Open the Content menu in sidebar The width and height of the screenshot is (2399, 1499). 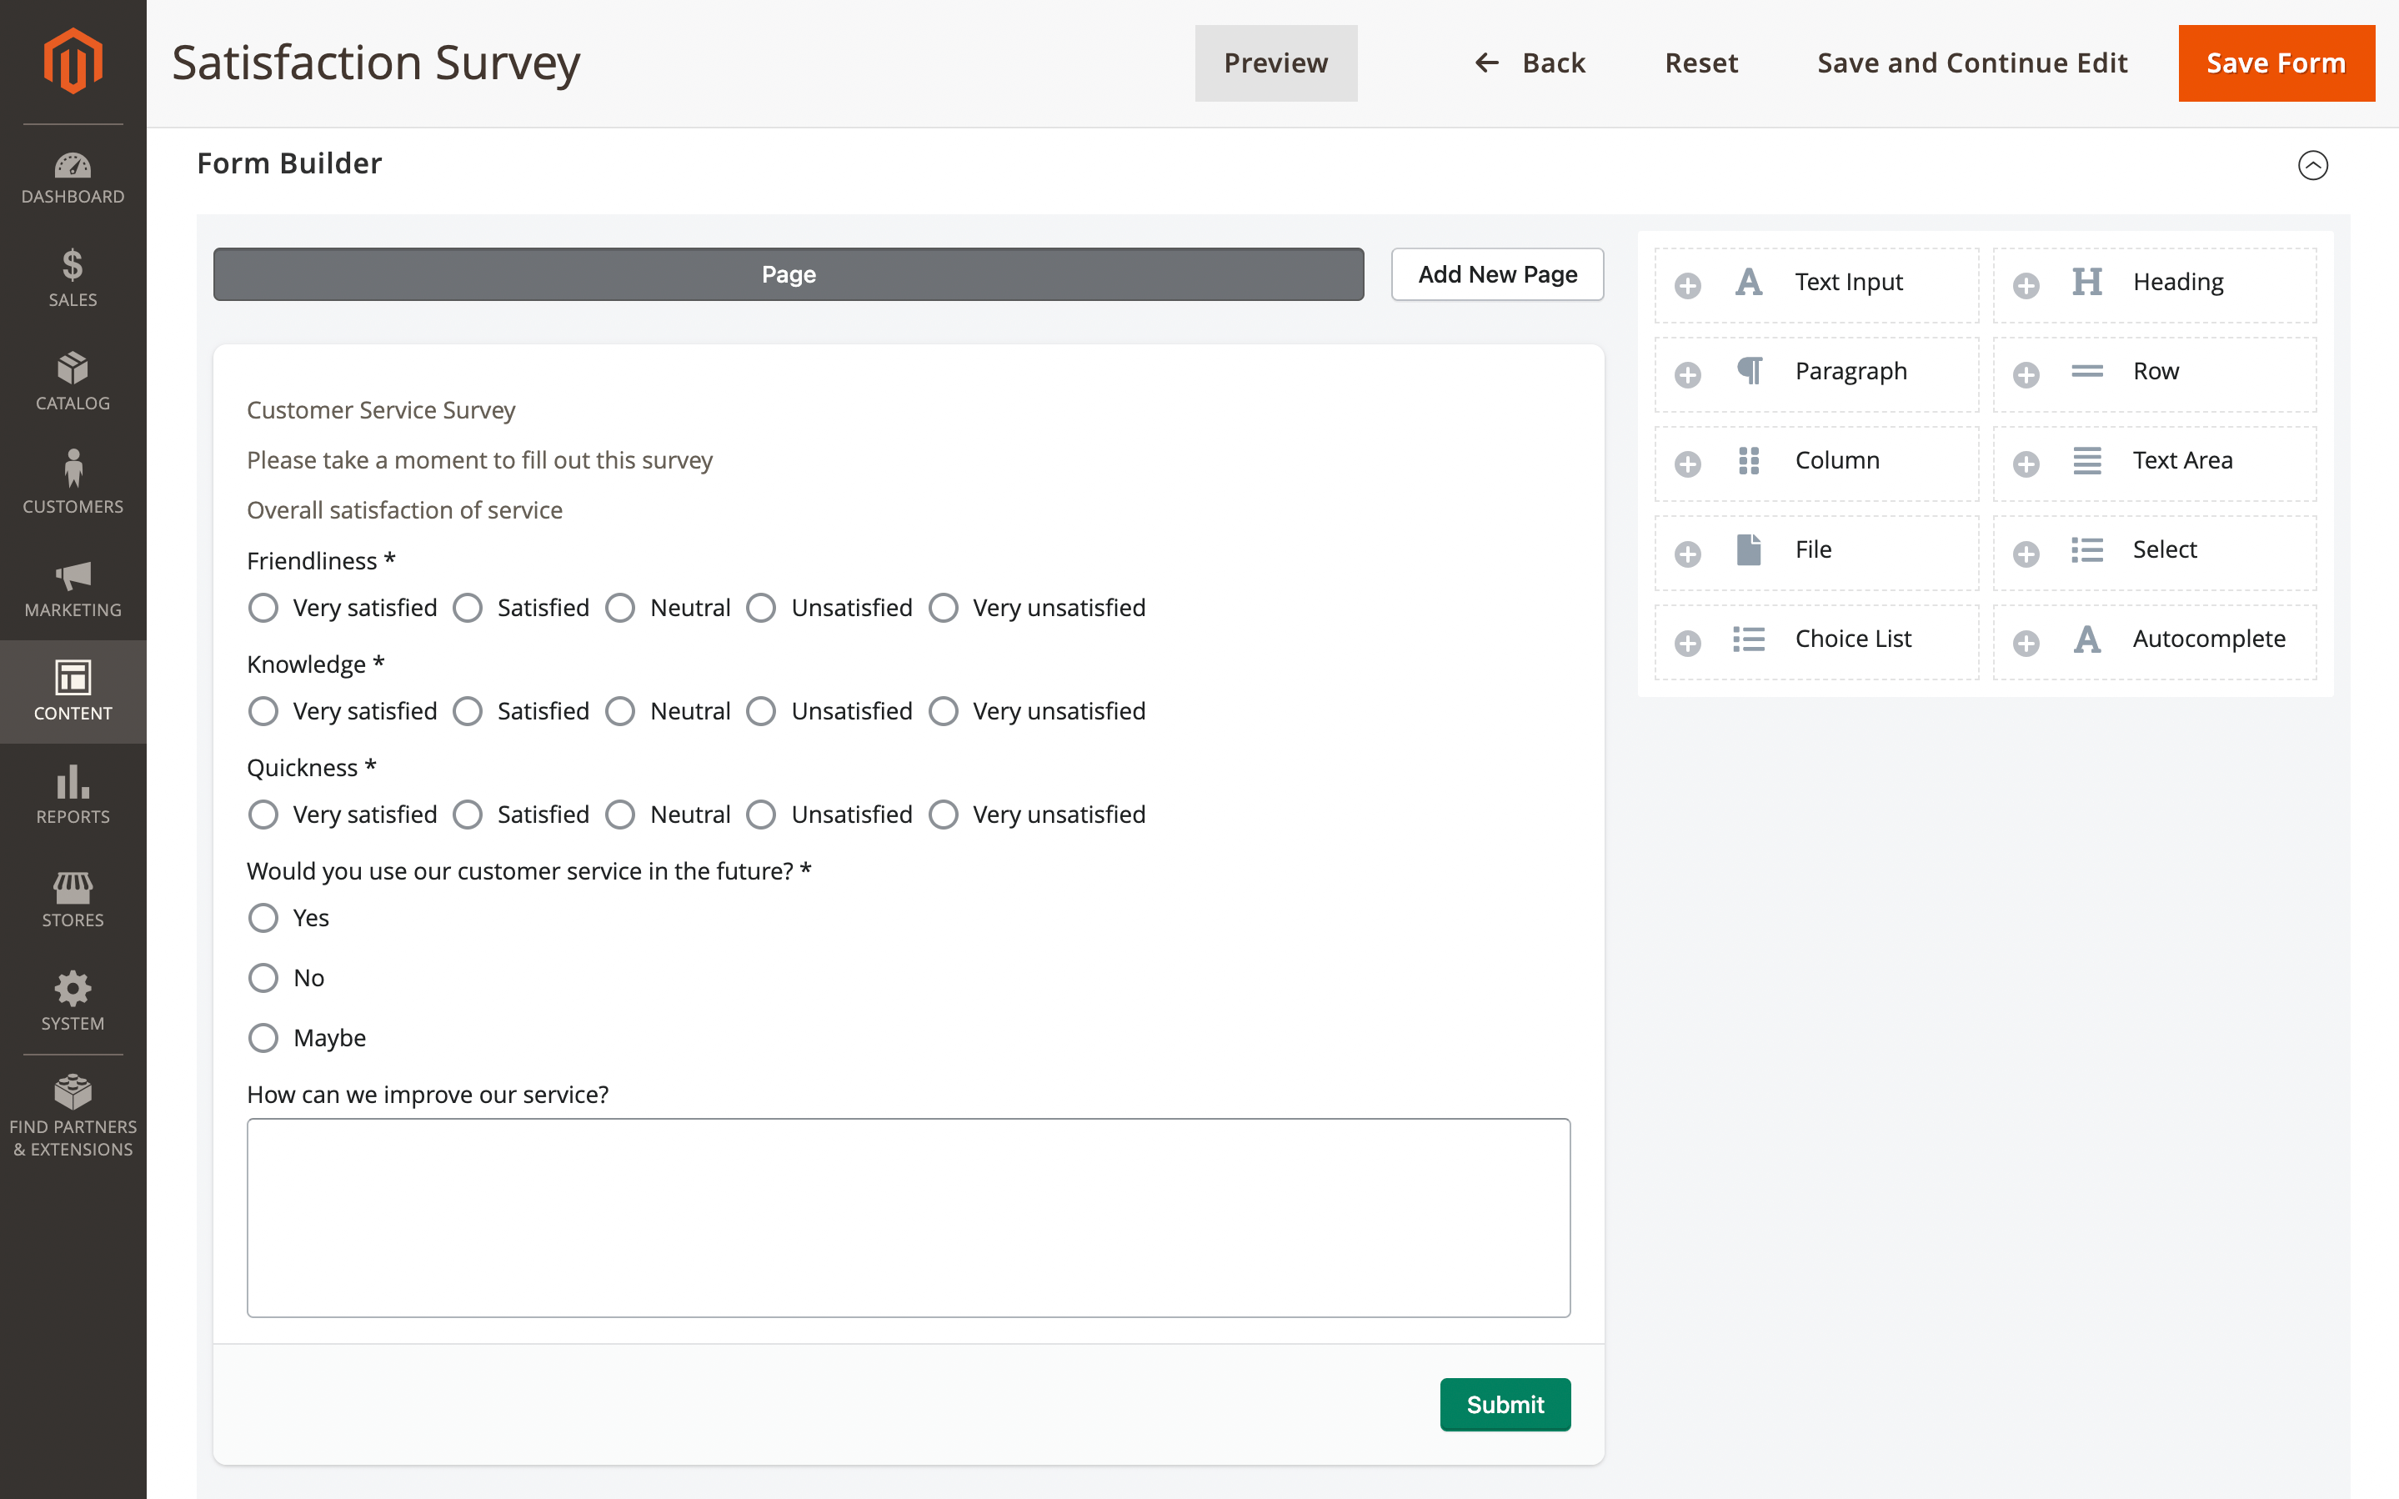tap(73, 691)
